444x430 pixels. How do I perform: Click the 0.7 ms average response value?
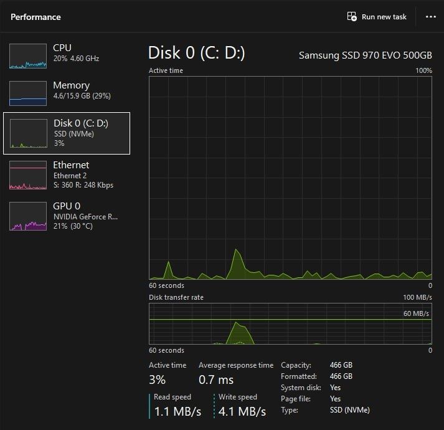pyautogui.click(x=216, y=380)
